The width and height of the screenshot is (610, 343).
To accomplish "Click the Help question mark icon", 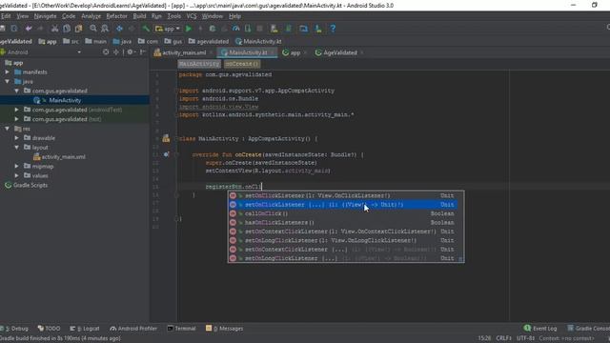I will (x=333, y=29).
